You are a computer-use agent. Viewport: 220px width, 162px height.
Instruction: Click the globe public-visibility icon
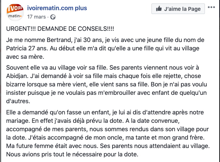pyautogui.click(x=53, y=17)
